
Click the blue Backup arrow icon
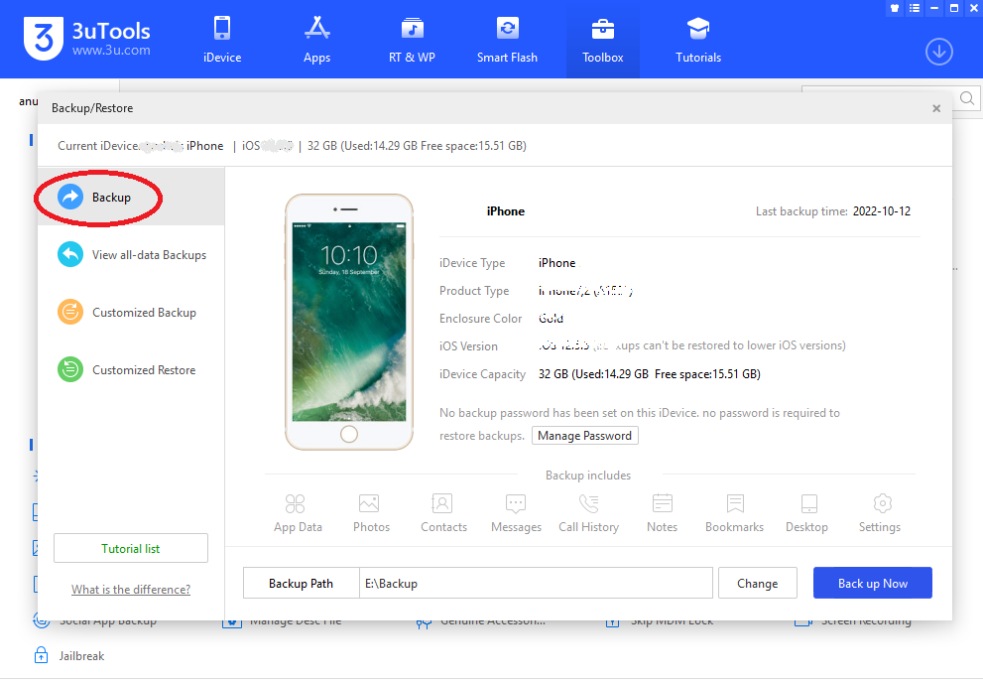pos(70,197)
